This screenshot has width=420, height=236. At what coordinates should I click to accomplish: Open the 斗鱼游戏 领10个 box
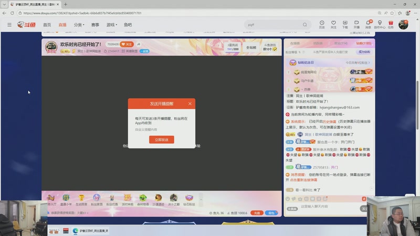270,47
